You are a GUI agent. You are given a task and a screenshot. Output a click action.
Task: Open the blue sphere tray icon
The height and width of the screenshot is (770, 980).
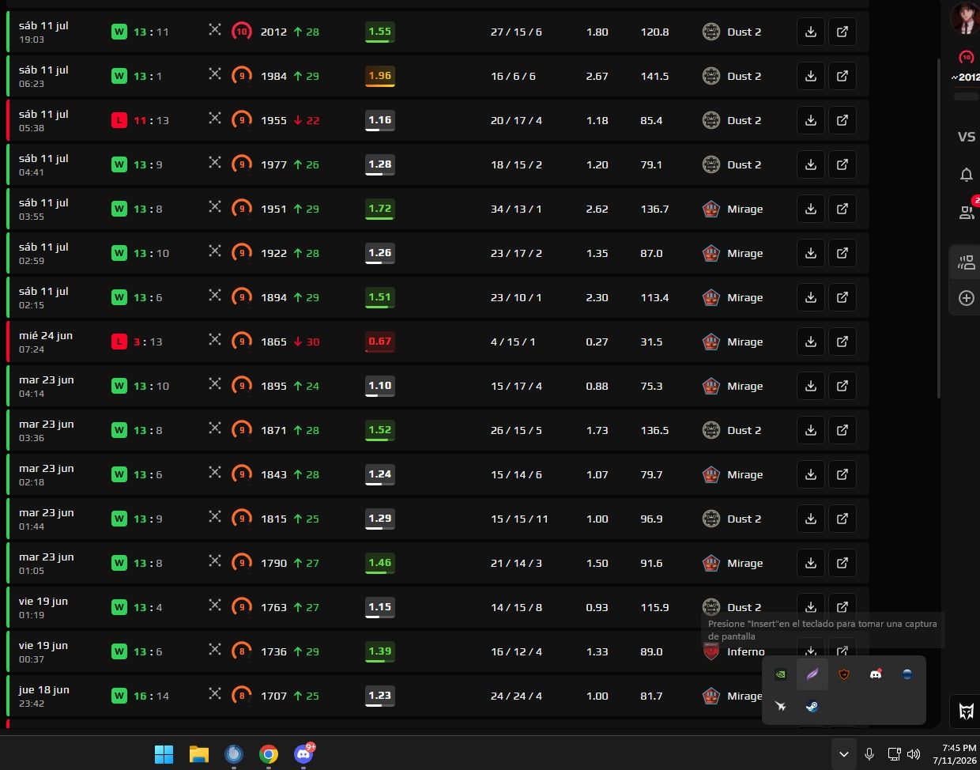coord(906,674)
